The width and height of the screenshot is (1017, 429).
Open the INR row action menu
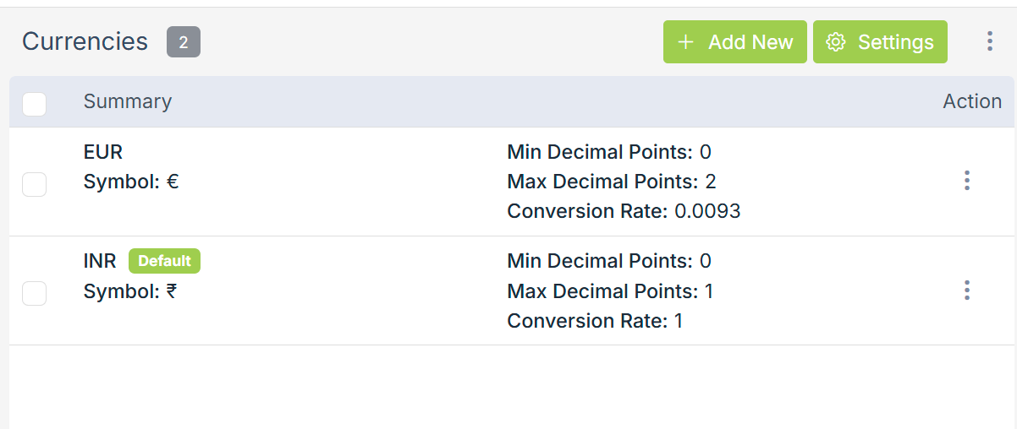tap(966, 291)
